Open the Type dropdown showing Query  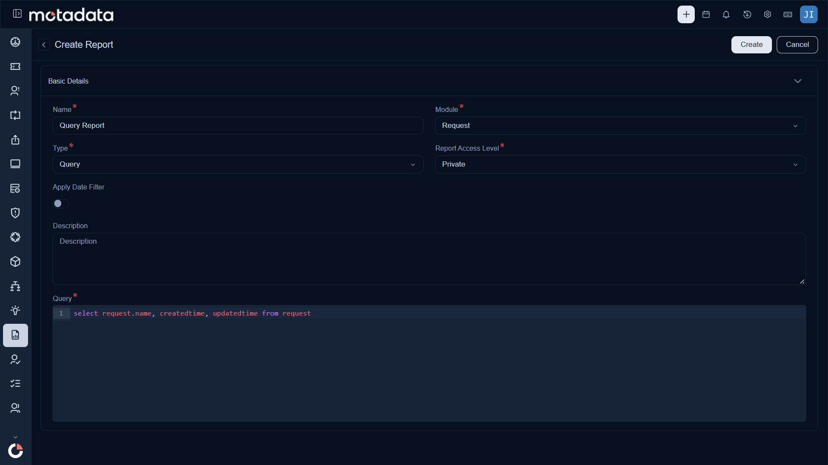coord(238,164)
